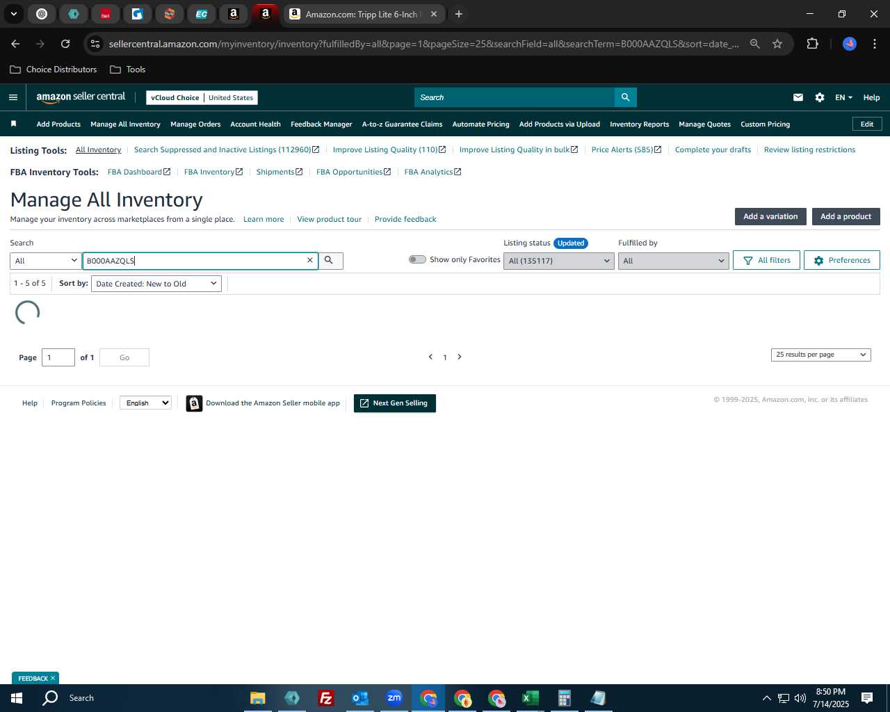The height and width of the screenshot is (712, 890).
Task: Open Excel from the taskbar
Action: (531, 698)
